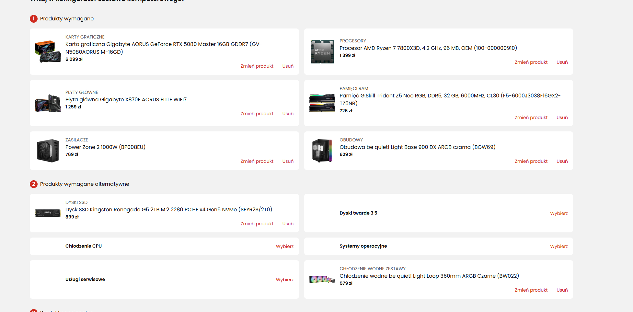Open the Gigabyte X870E motherboard image
This screenshot has width=633, height=312.
pos(48,103)
